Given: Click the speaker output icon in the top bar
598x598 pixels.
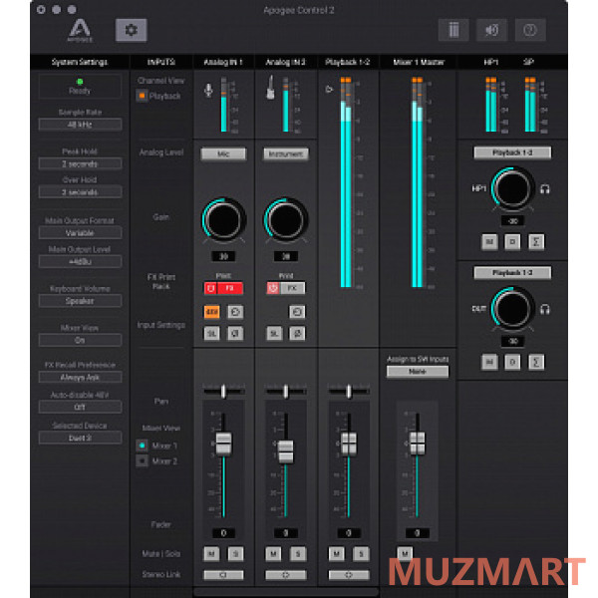Looking at the screenshot, I should [491, 30].
